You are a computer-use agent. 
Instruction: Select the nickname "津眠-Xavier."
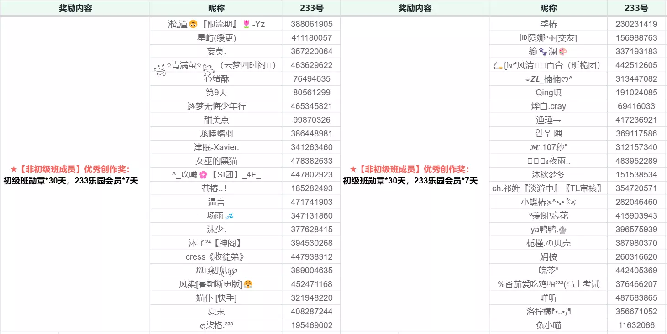(216, 147)
